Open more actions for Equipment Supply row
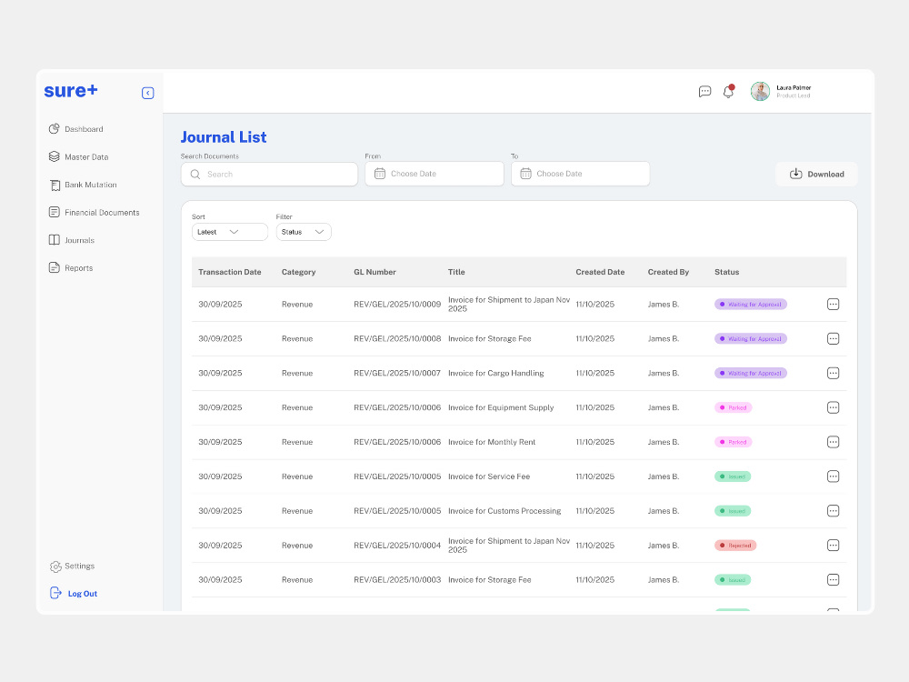 [833, 407]
